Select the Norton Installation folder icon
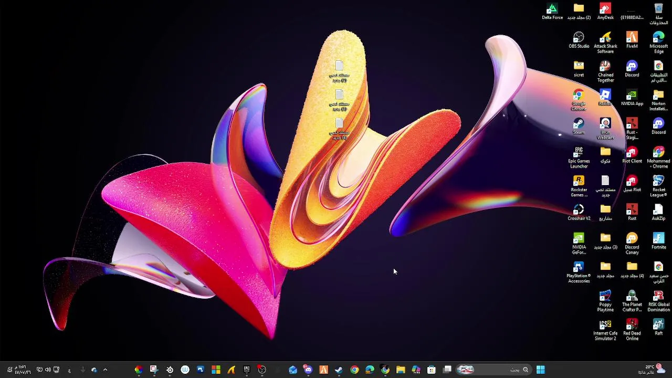Image resolution: width=672 pixels, height=378 pixels. [658, 101]
